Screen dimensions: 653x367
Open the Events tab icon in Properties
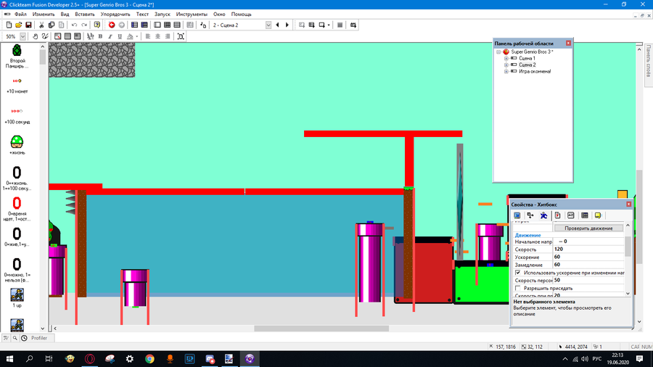[x=585, y=215]
